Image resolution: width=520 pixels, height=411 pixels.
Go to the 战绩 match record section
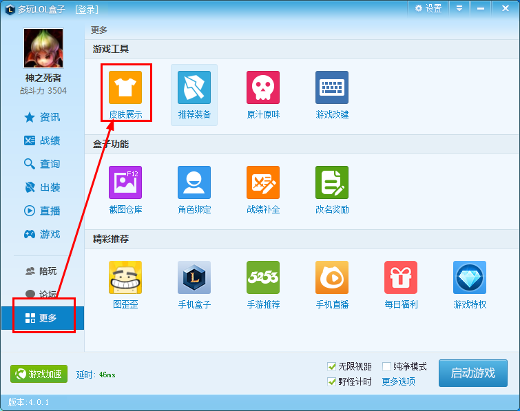[x=42, y=140]
